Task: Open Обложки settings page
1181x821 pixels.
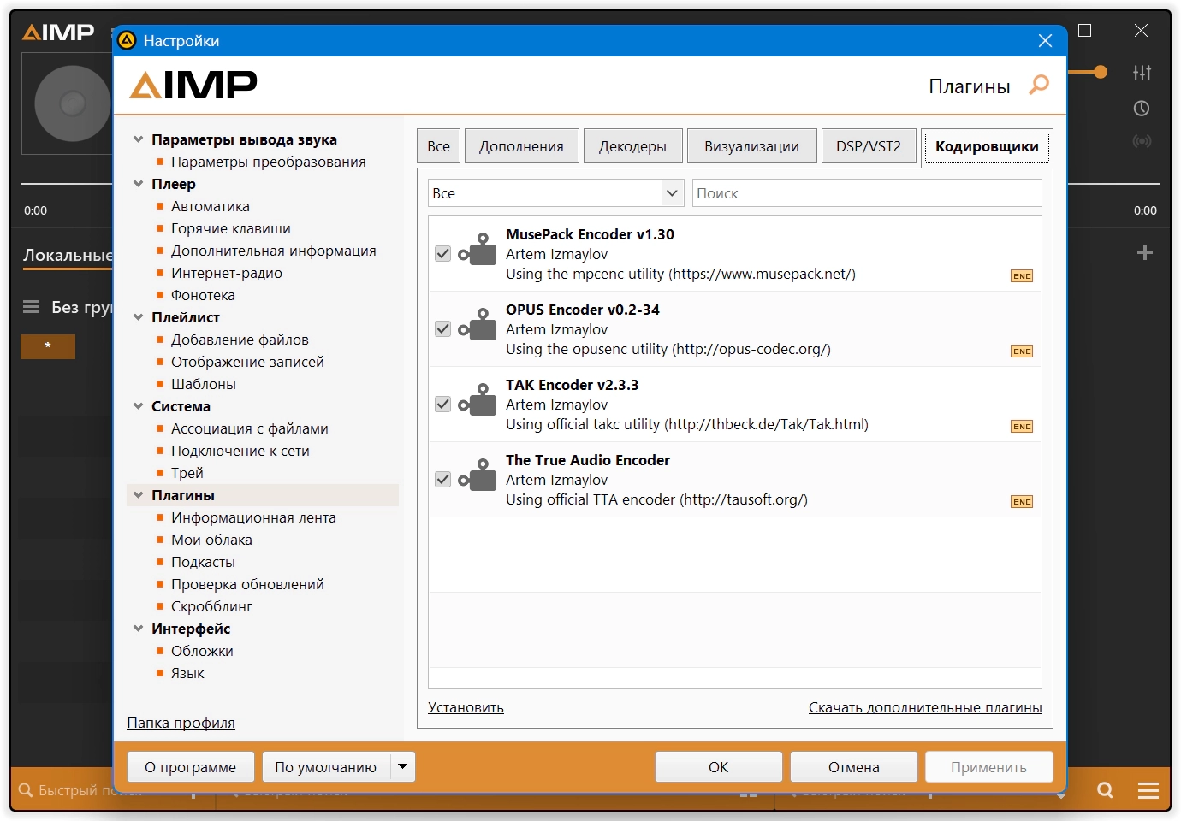Action: [x=202, y=651]
